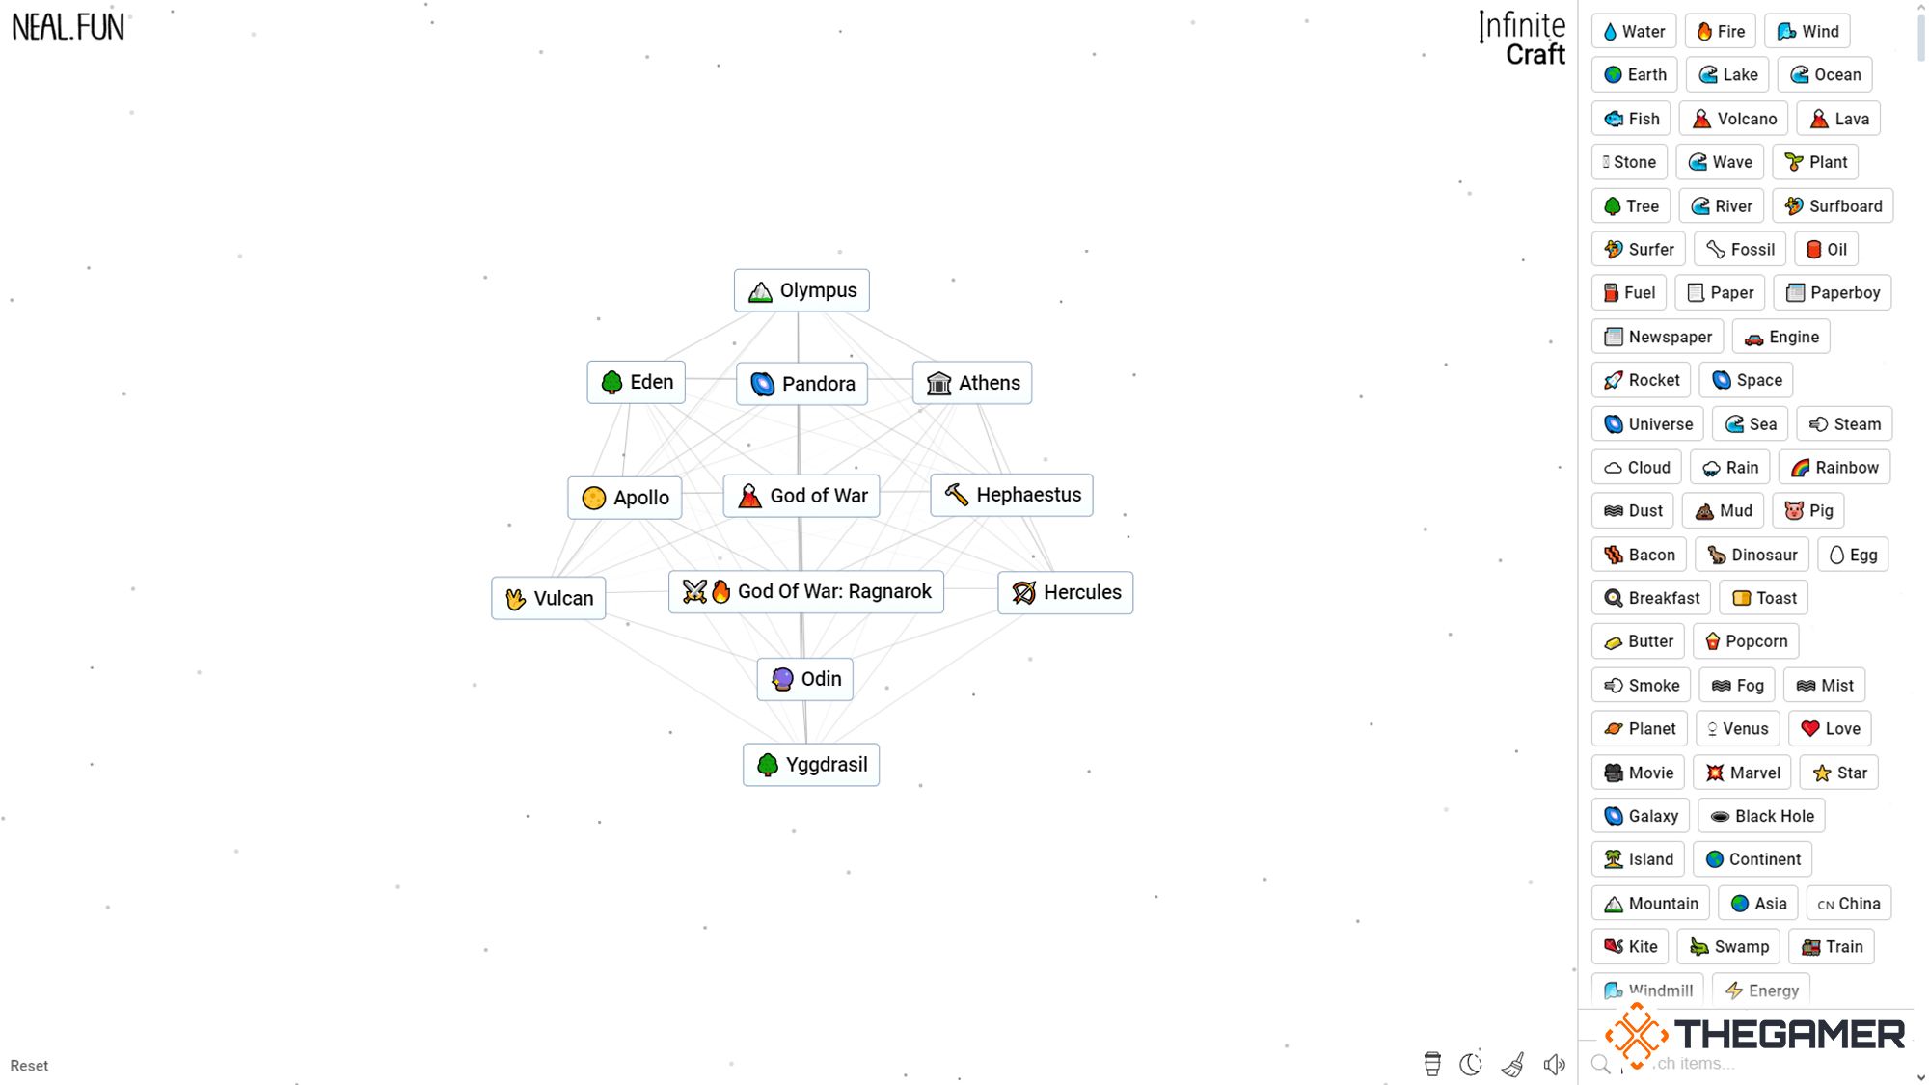Select the Black Hole element
Viewport: 1929px width, 1085px height.
click(x=1763, y=815)
